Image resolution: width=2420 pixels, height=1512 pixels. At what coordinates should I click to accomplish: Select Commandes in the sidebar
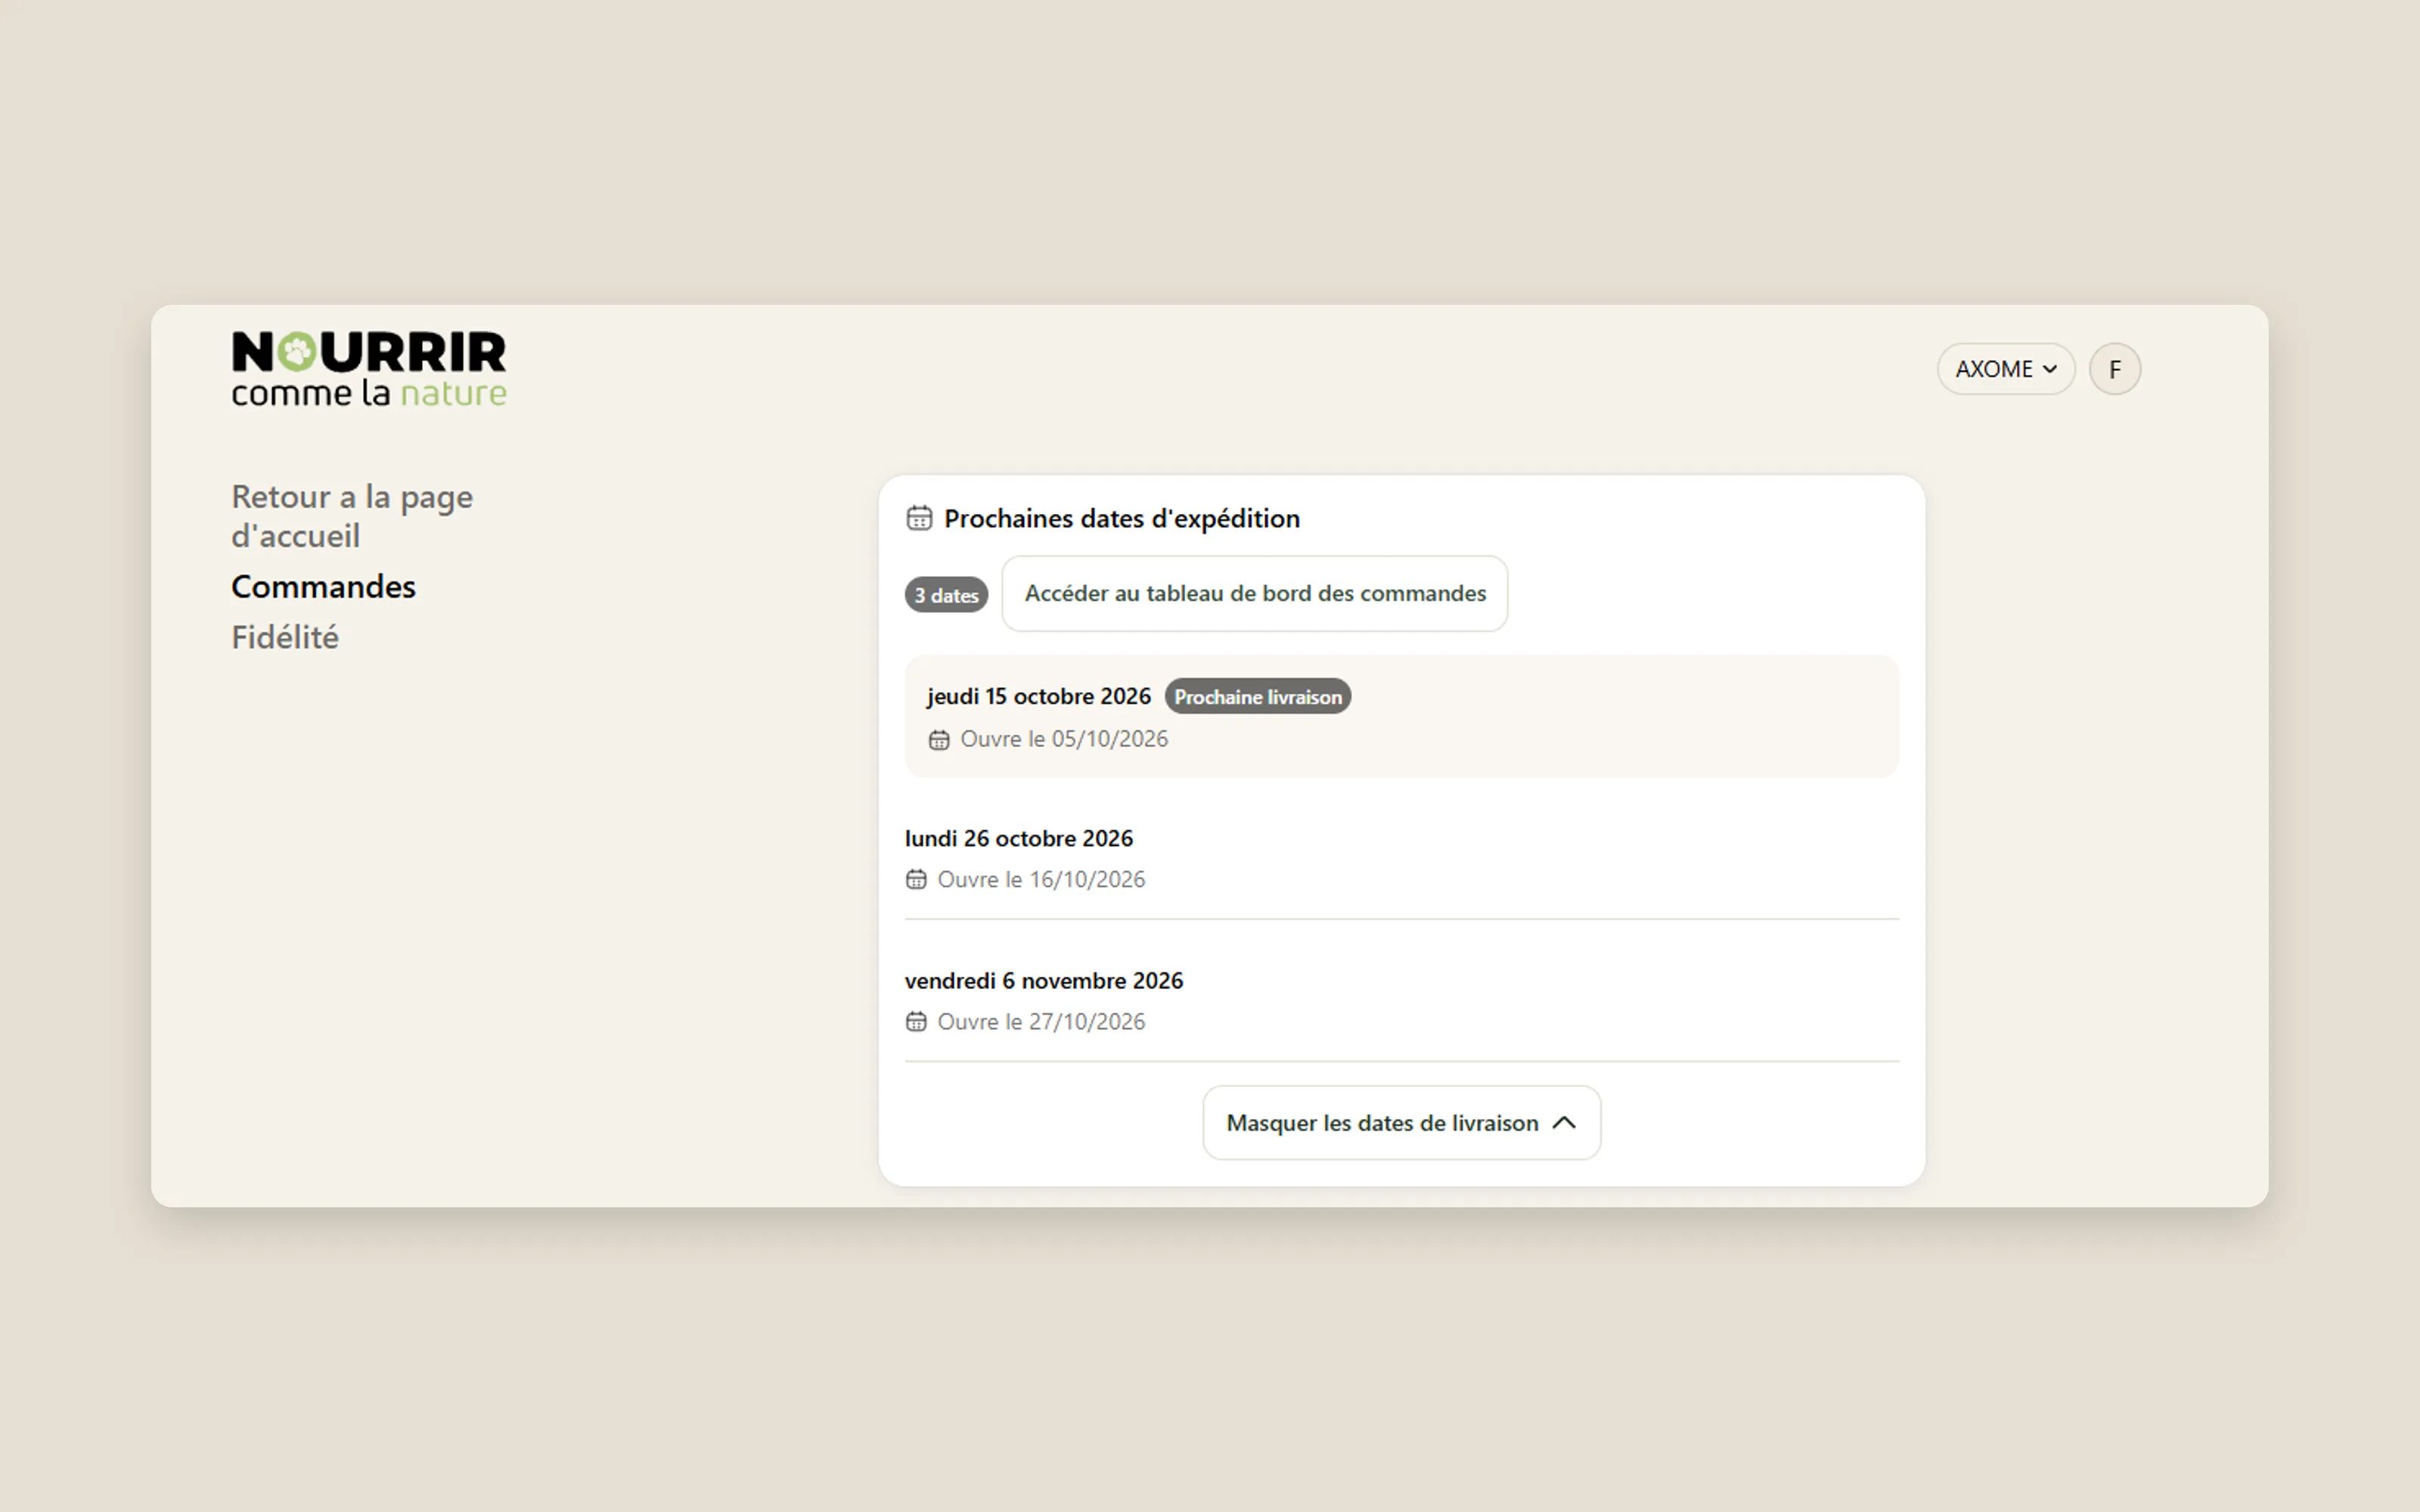point(323,587)
